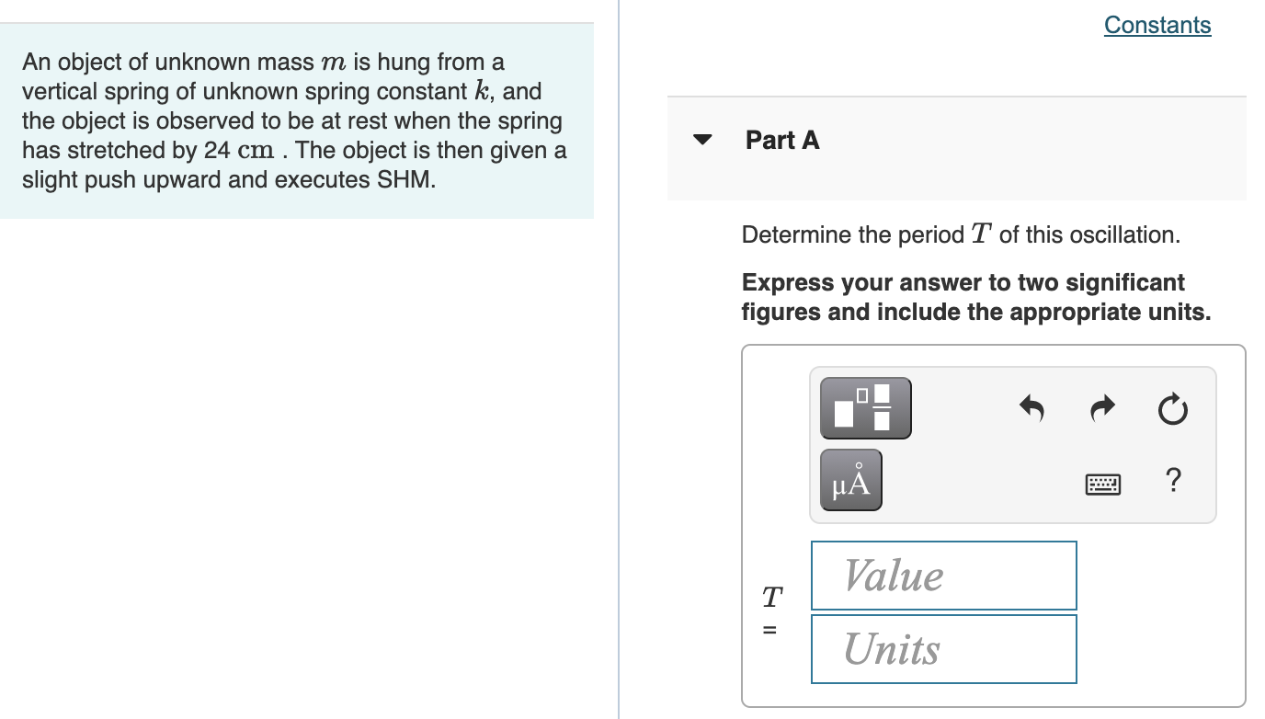Click the Part A header
The height and width of the screenshot is (719, 1265).
(782, 140)
